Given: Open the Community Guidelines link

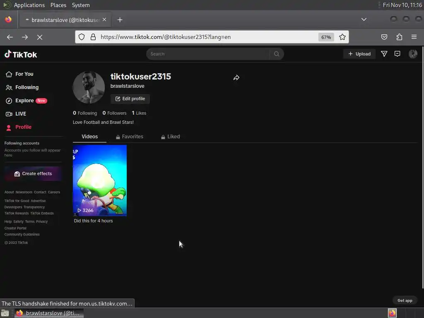Looking at the screenshot, I should [x=22, y=234].
